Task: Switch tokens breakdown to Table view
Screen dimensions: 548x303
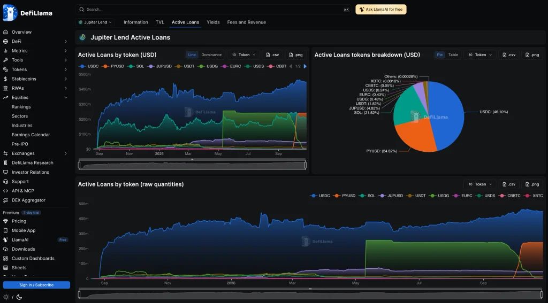Action: 453,55
